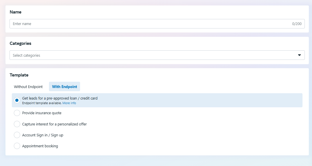Image resolution: width=312 pixels, height=166 pixels.
Task: Click the 'Provide insurance quote' label text
Action: coord(42,113)
